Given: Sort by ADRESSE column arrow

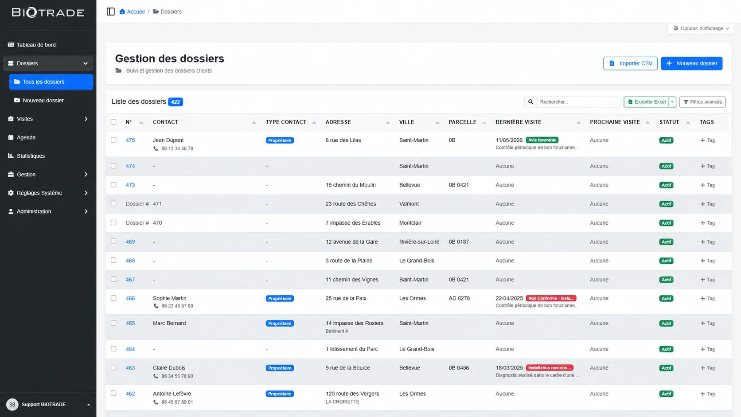Looking at the screenshot, I should point(388,122).
